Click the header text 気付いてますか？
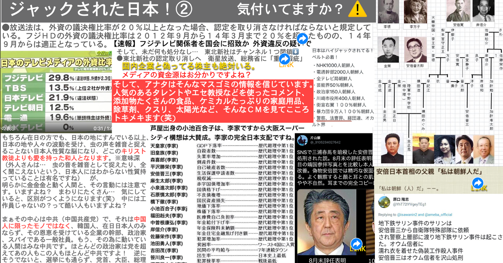Image resolution: width=503 pixels, height=263 pixels. (290, 9)
